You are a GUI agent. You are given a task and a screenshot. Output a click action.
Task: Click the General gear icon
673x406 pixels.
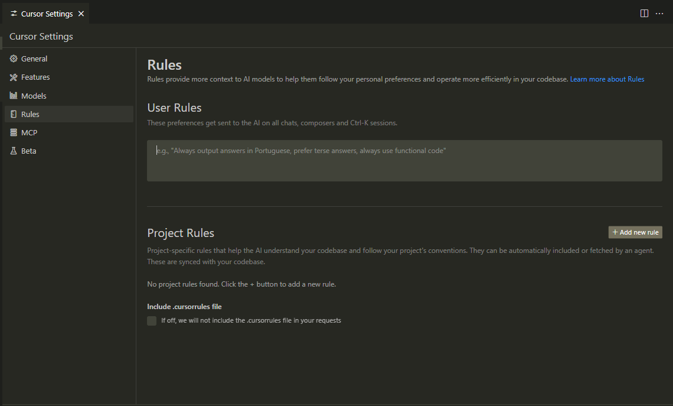coord(14,59)
